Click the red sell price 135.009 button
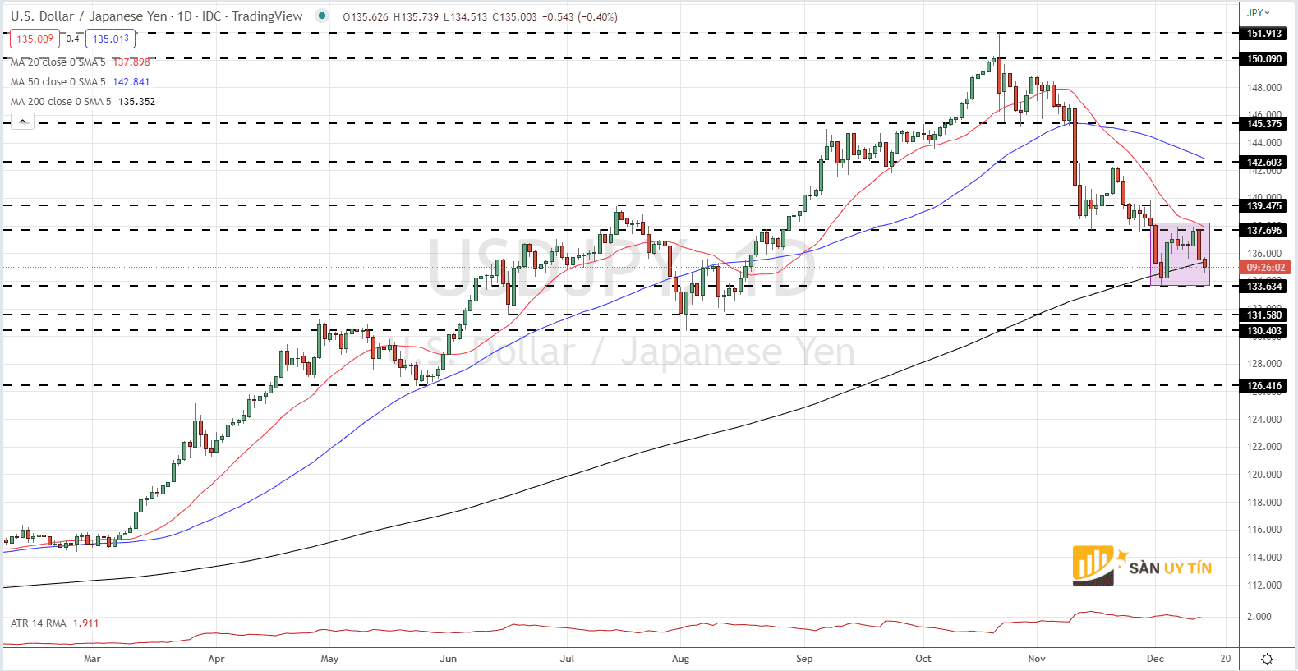Image resolution: width=1298 pixels, height=671 pixels. (x=35, y=39)
